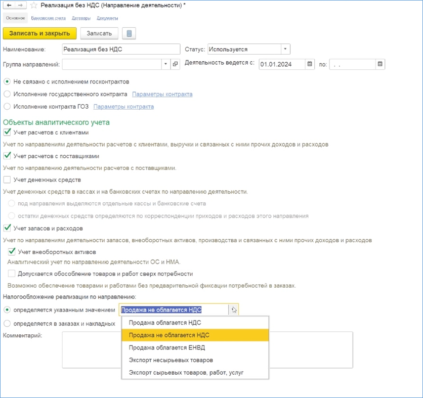The width and height of the screenshot is (423, 398).
Task: Select определяется в заказах и накладных radio
Action: (x=7, y=323)
